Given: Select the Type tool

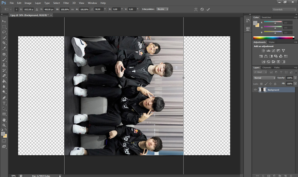Looking at the screenshot, I should (4, 103).
